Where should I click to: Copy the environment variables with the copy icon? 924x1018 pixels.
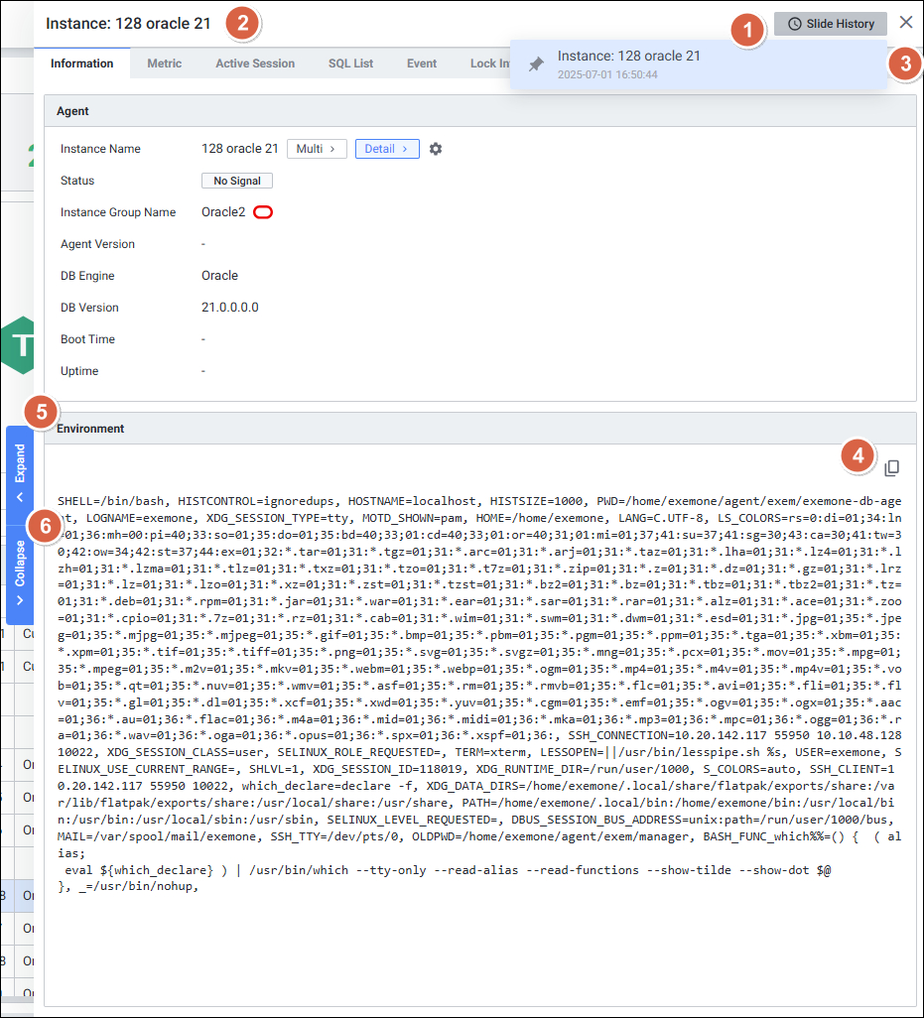click(891, 467)
